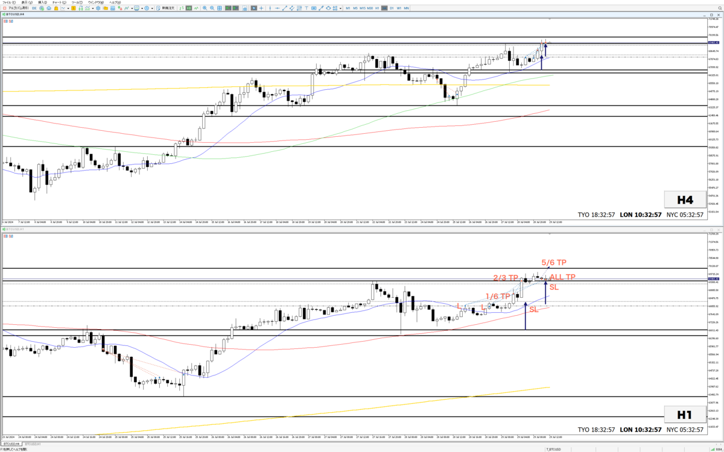Select the arrow cursor tool
Viewport: 724px width, 452px height.
click(x=254, y=8)
